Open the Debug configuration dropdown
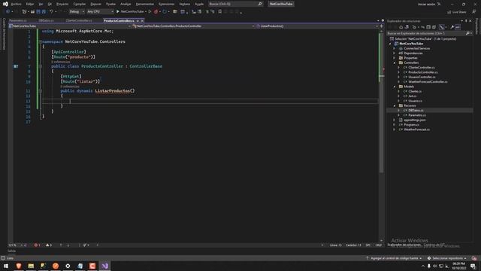481x271 pixels. click(x=77, y=12)
